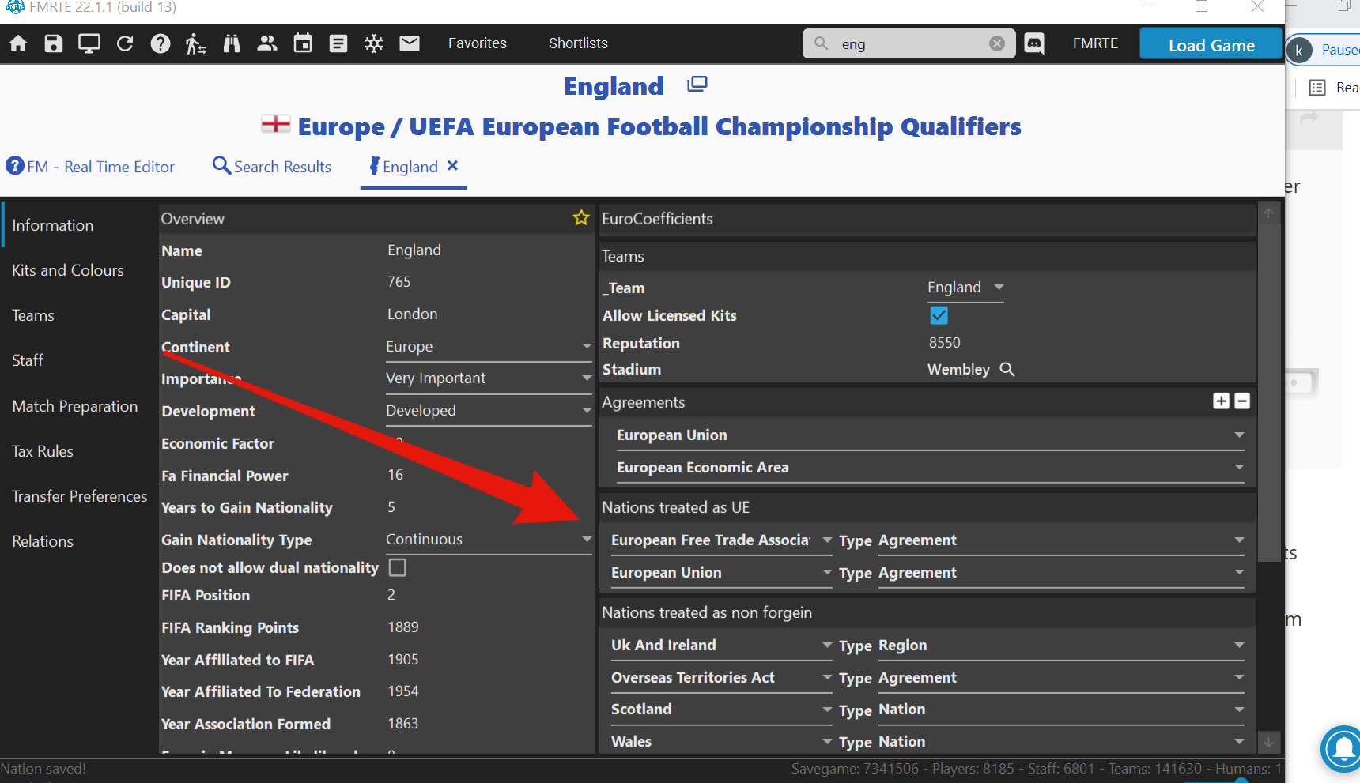Click the Unique ID value 765

pyautogui.click(x=399, y=282)
